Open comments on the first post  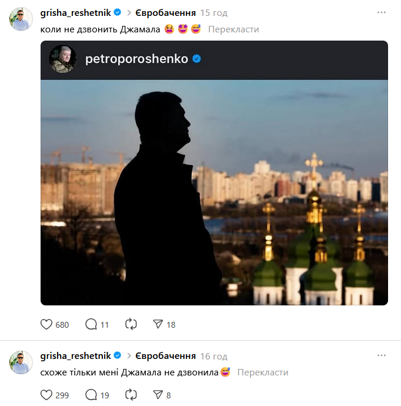coord(91,324)
